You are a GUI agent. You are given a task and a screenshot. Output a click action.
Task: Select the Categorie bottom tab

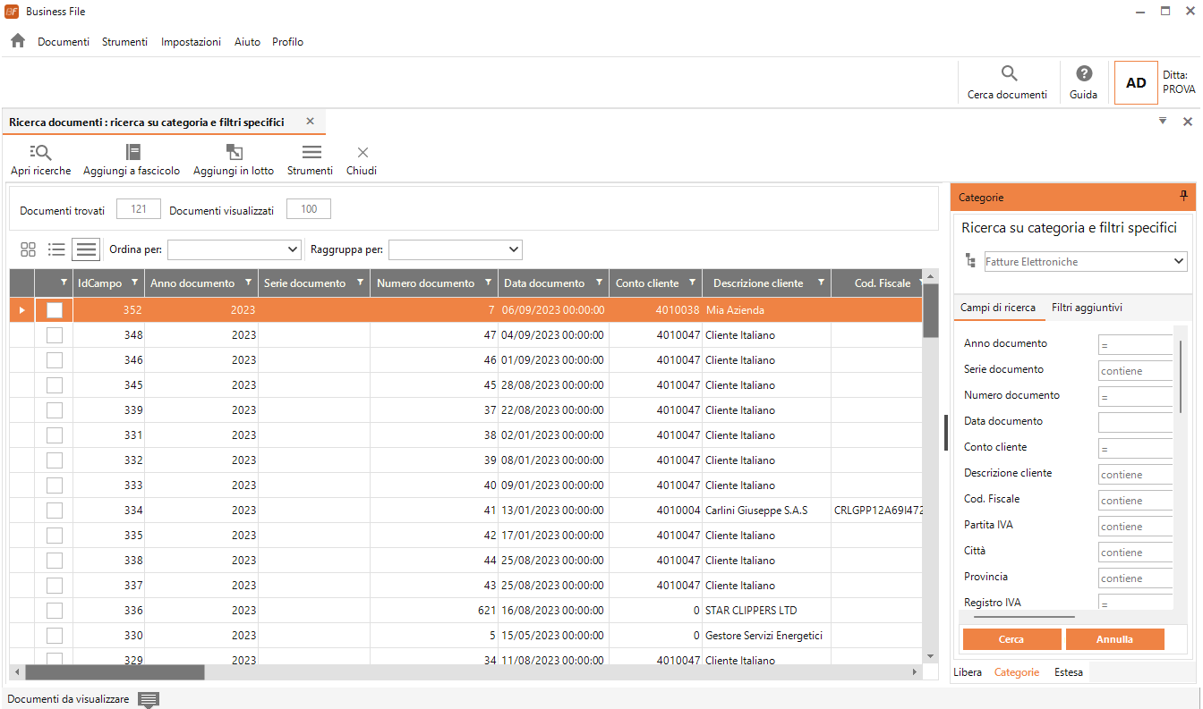[1017, 672]
